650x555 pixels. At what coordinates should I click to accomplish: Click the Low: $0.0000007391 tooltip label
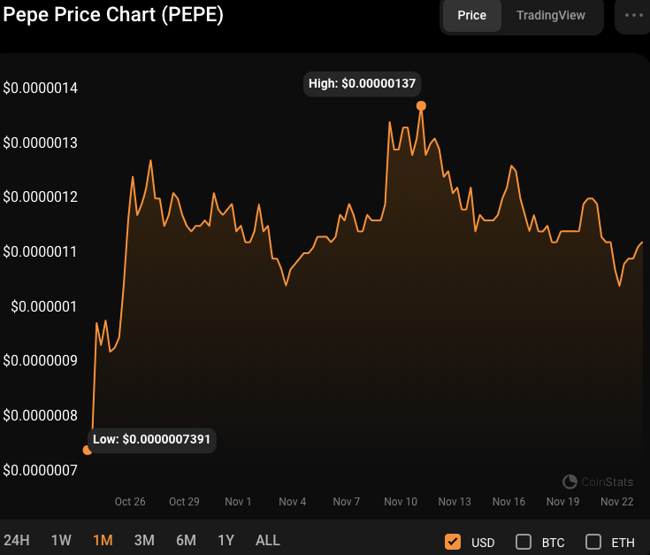[x=152, y=440]
